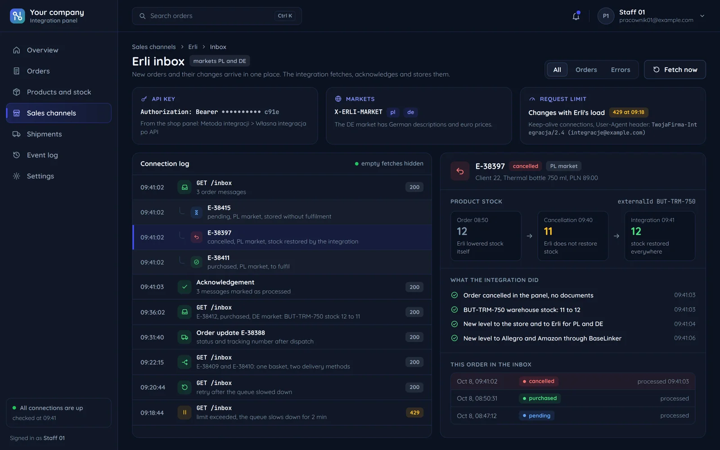
Task: Click the API key icon
Action: [x=144, y=99]
